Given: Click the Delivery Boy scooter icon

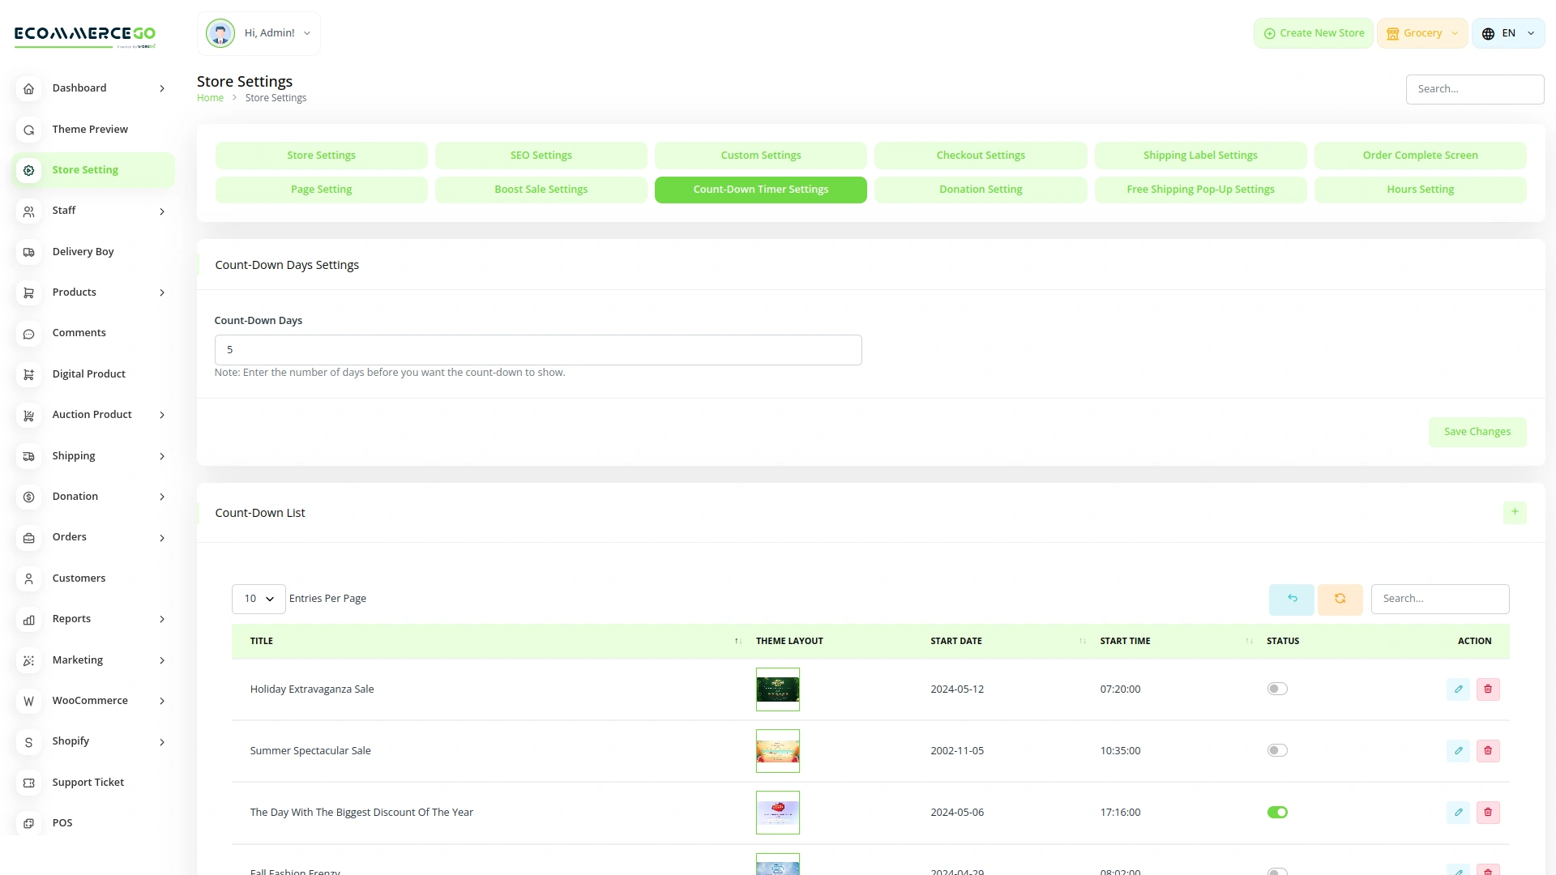Looking at the screenshot, I should [x=28, y=252].
